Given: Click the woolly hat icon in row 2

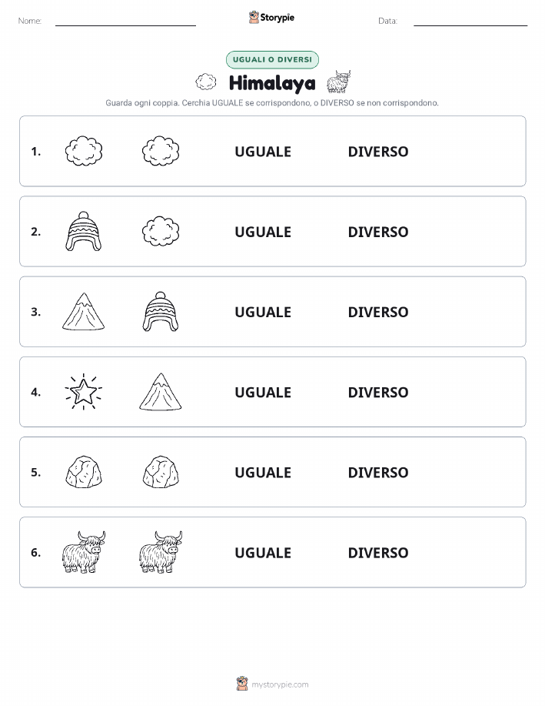Looking at the screenshot, I should click(x=84, y=231).
